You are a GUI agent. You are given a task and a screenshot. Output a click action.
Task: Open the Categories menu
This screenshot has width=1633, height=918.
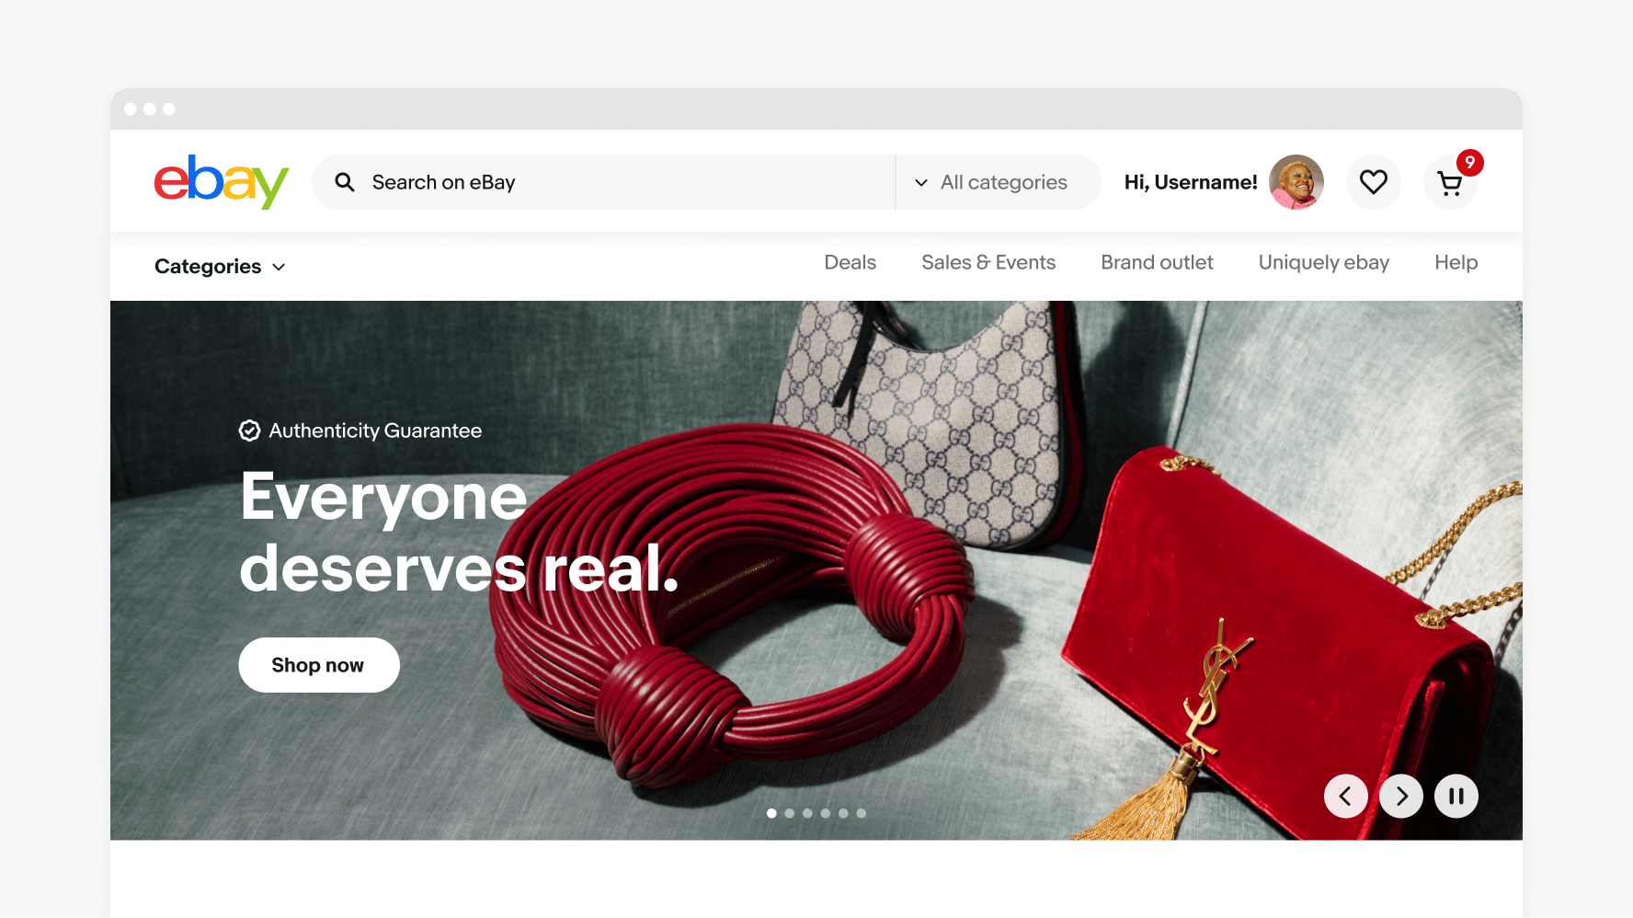[221, 267]
